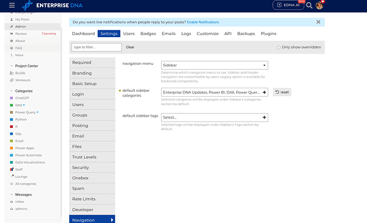367x223 pixels.
Task: Open the navigation menu Sidebar dropdown
Action: point(214,65)
